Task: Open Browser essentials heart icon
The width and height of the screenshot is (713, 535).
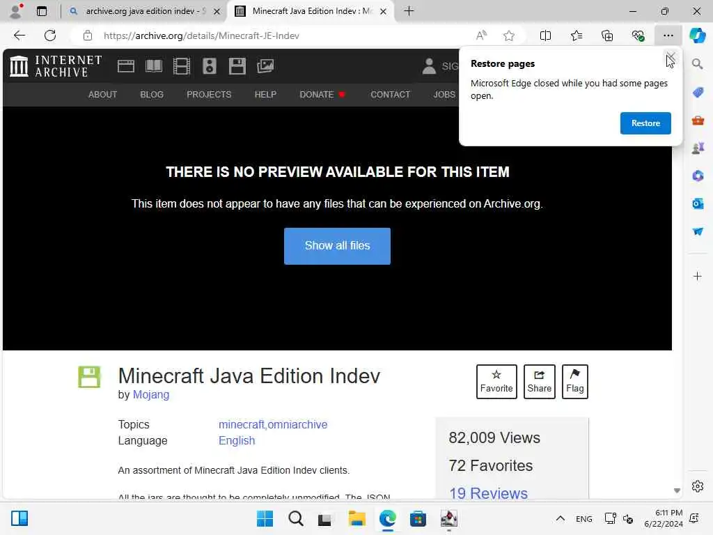Action: tap(638, 36)
